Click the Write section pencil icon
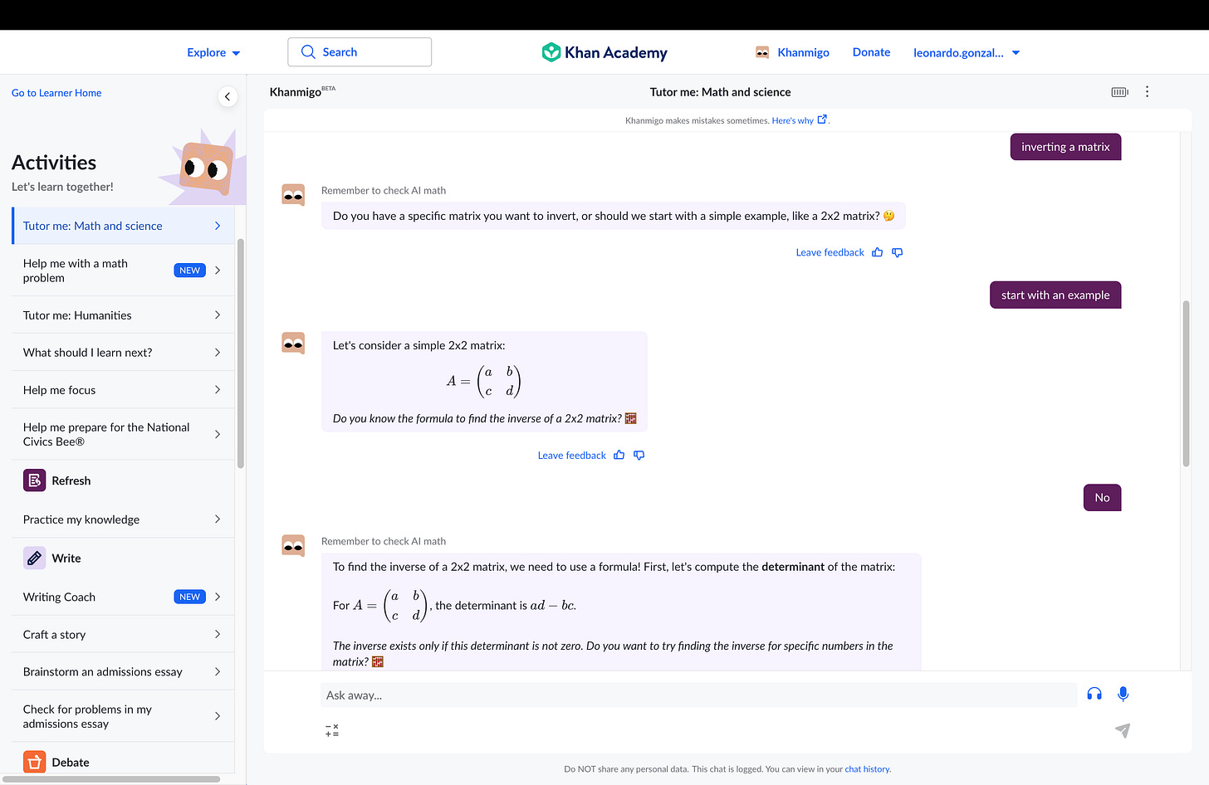The image size is (1209, 785). tap(34, 558)
